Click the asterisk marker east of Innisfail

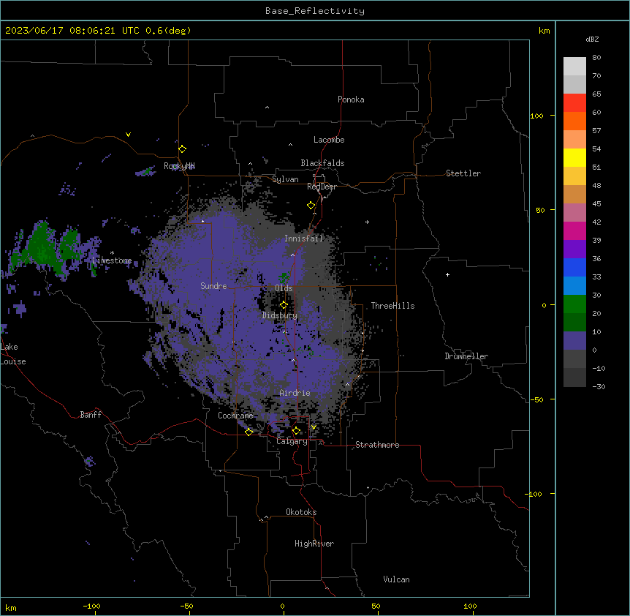point(367,222)
